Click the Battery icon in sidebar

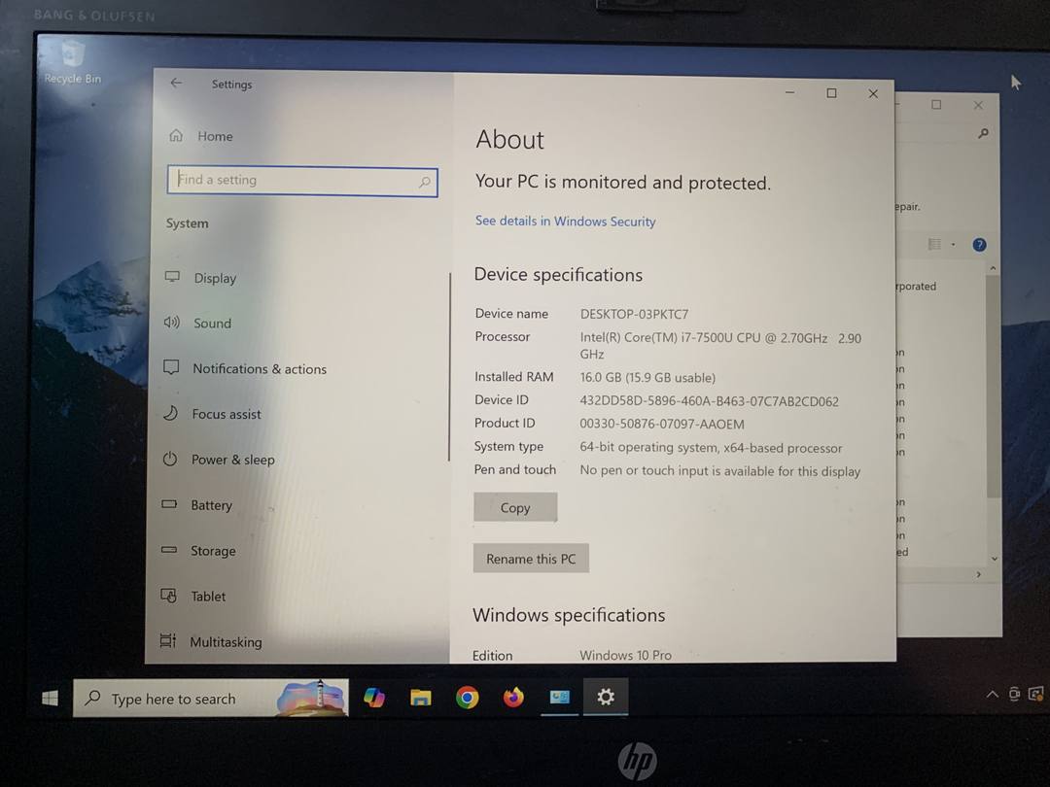pyautogui.click(x=169, y=504)
